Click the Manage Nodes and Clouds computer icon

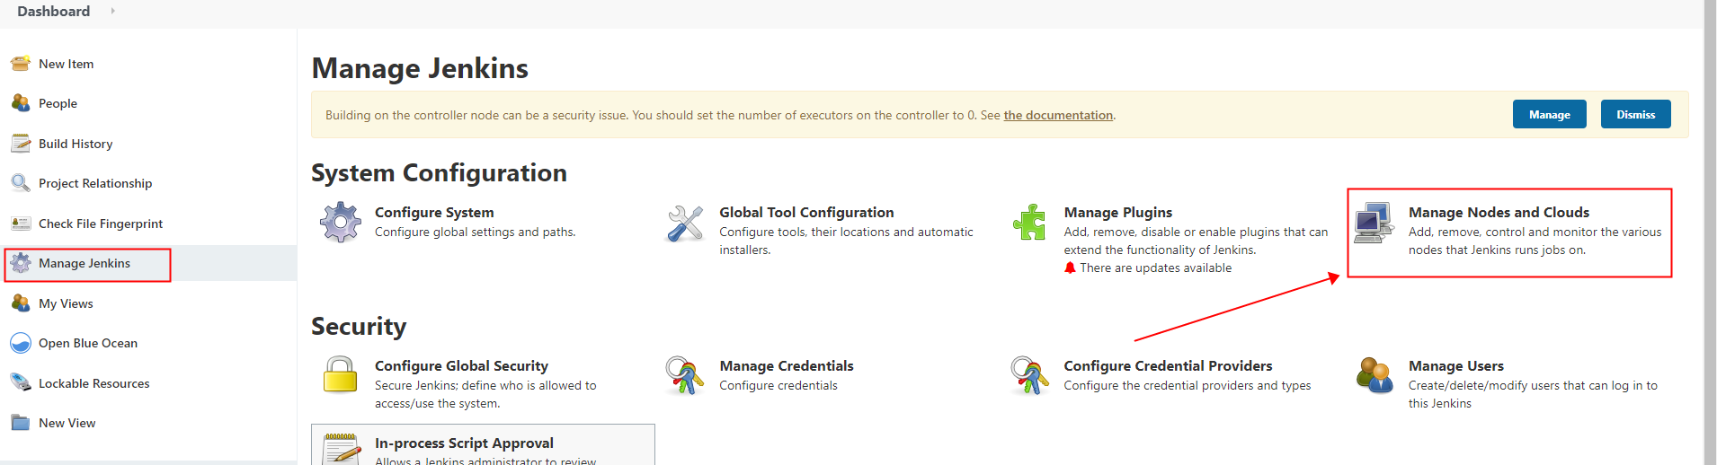pos(1374,223)
